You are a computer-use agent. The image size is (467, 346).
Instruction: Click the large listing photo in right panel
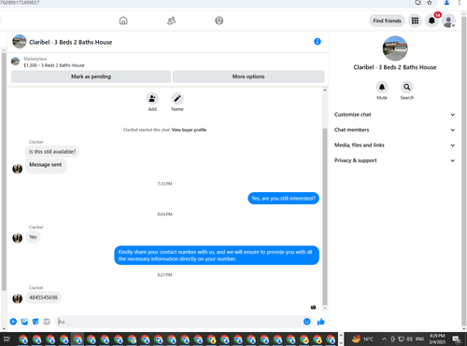click(x=395, y=48)
